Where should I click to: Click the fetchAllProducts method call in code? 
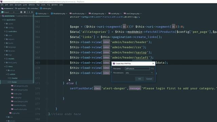point(160,32)
